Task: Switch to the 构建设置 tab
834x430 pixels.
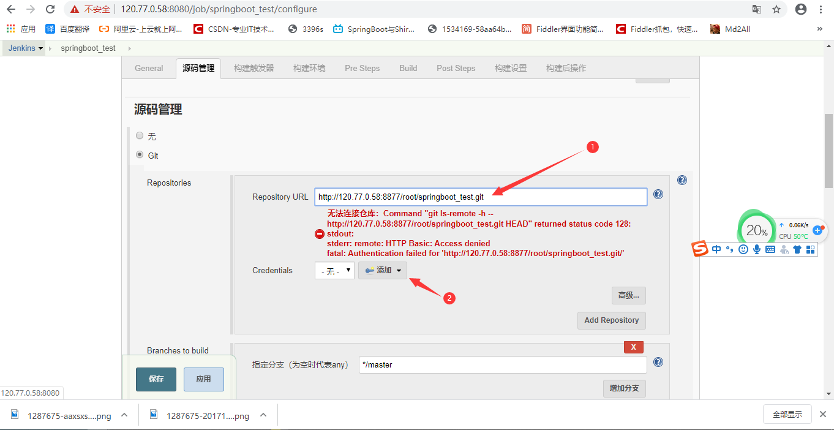Action: (511, 68)
